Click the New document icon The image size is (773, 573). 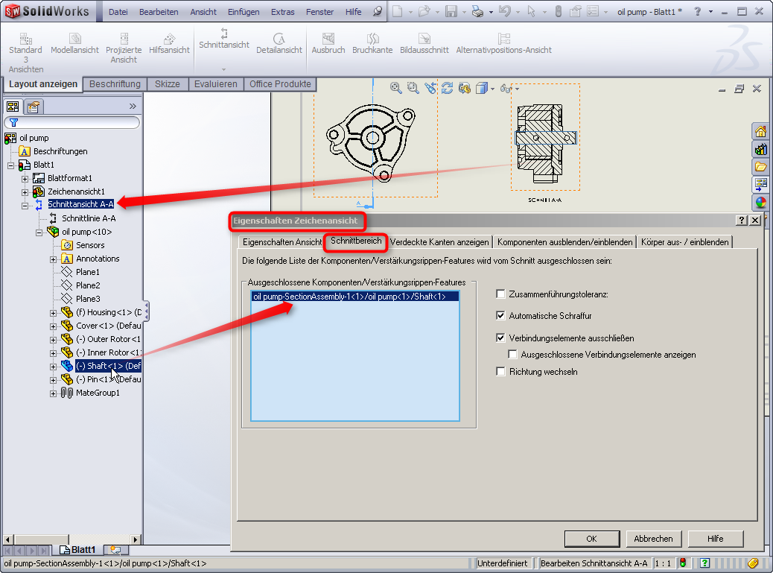[x=398, y=11]
